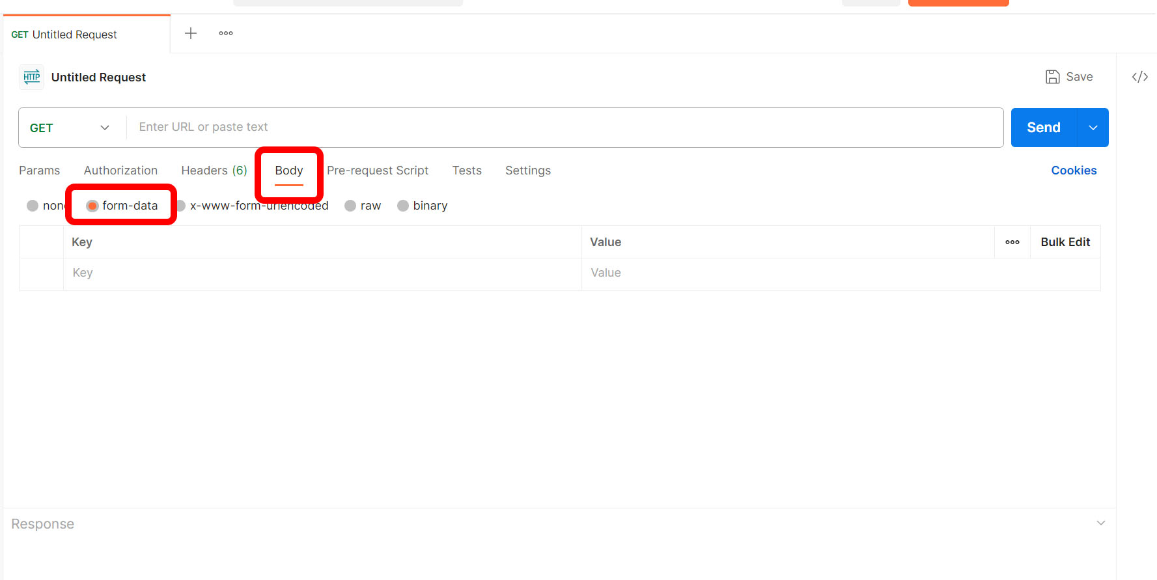Viewport: 1157px width, 580px height.
Task: Select the raw body type option
Action: 351,206
